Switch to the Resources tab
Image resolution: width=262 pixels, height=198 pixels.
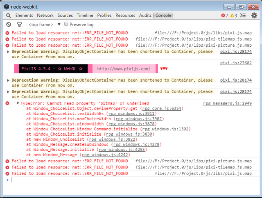(x=125, y=16)
